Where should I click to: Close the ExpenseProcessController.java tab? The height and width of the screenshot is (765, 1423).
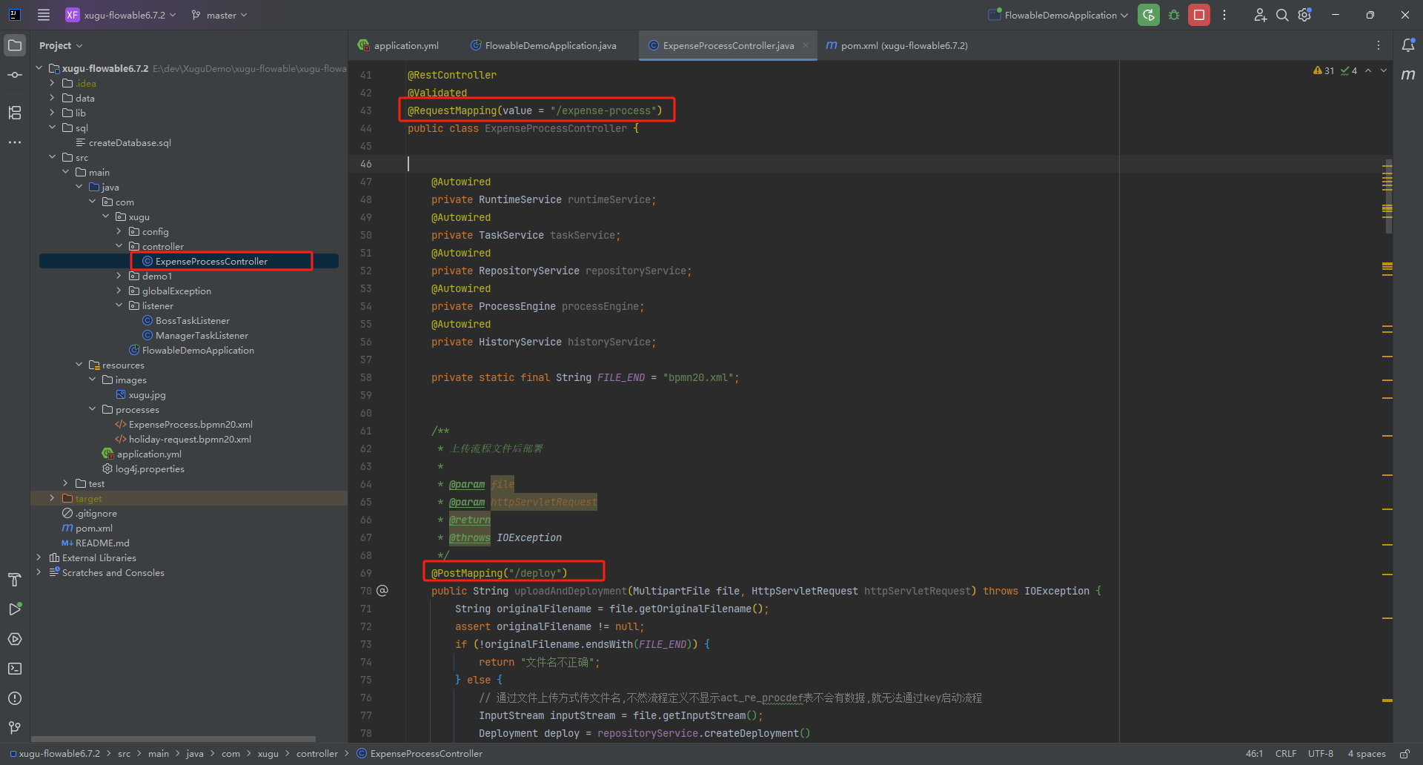tap(806, 45)
